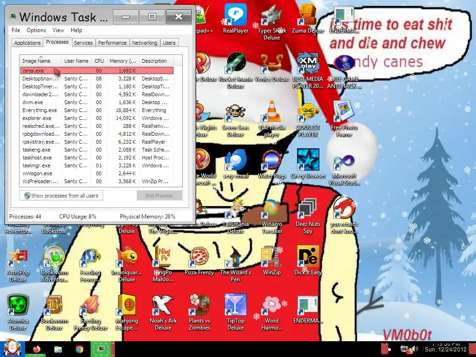The height and width of the screenshot is (357, 476).
Task: Switch to the Services tab
Action: coord(83,43)
